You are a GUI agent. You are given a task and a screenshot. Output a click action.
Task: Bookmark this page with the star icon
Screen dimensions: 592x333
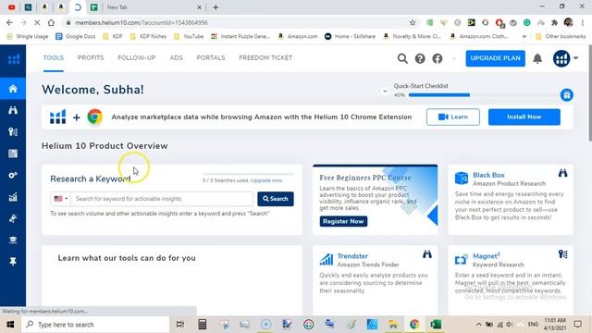point(413,22)
